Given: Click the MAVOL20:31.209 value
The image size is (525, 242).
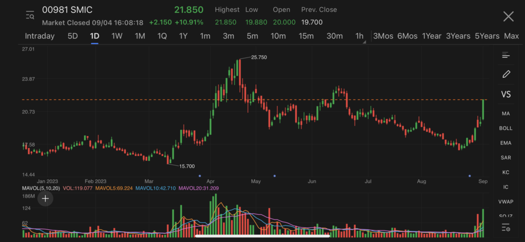Looking at the screenshot, I should tap(199, 188).
